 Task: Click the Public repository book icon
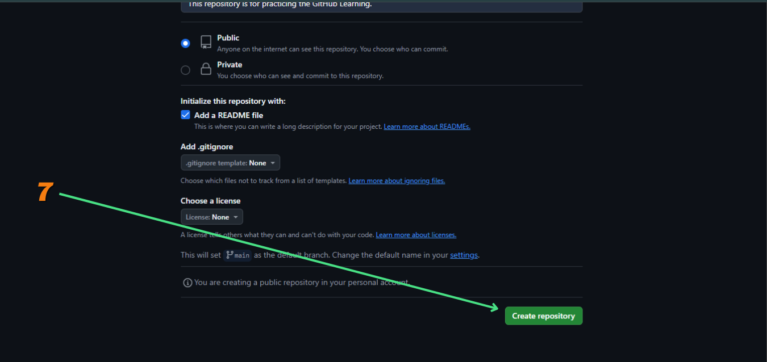click(206, 42)
